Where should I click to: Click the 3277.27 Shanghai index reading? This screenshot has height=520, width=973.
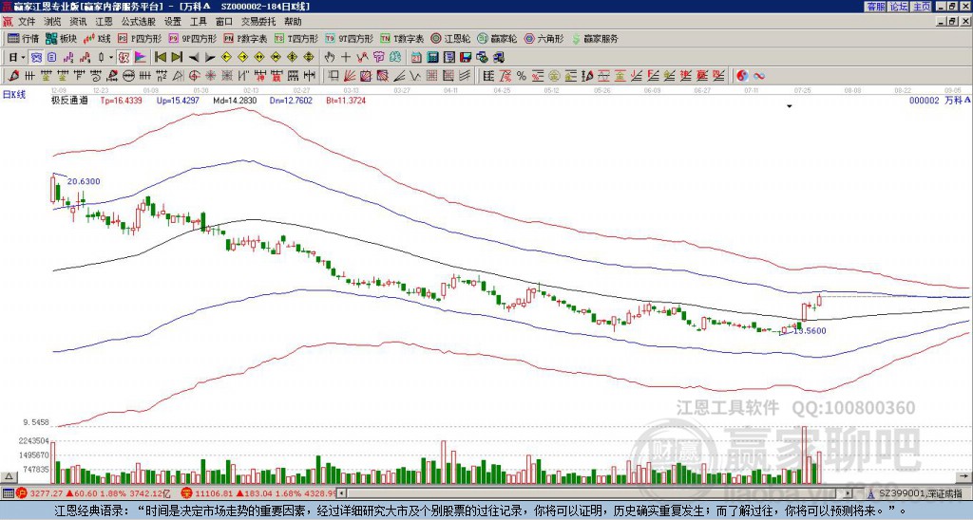[46, 493]
